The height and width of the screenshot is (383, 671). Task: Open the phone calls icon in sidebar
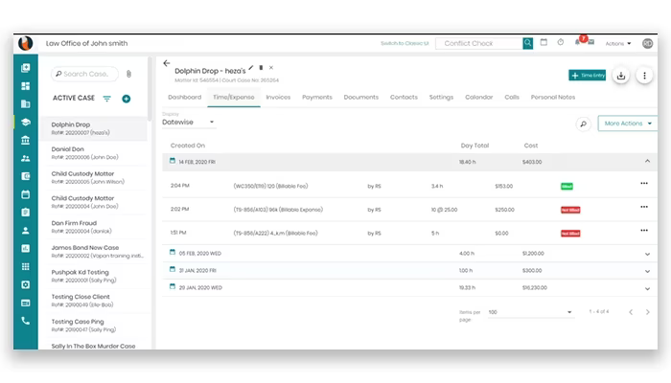(26, 321)
